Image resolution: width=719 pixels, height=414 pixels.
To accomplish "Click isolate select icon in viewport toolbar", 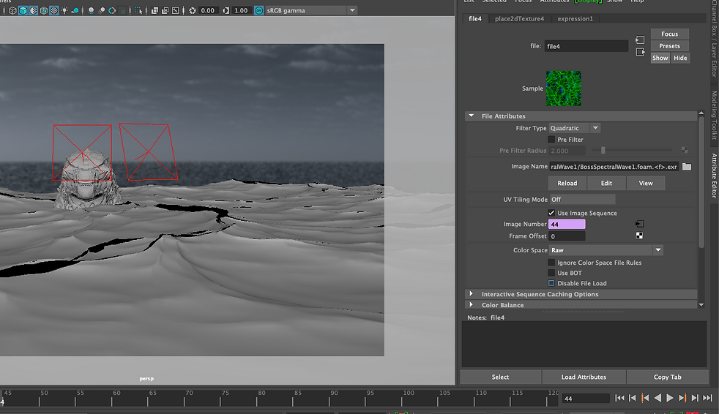I will pos(138,10).
